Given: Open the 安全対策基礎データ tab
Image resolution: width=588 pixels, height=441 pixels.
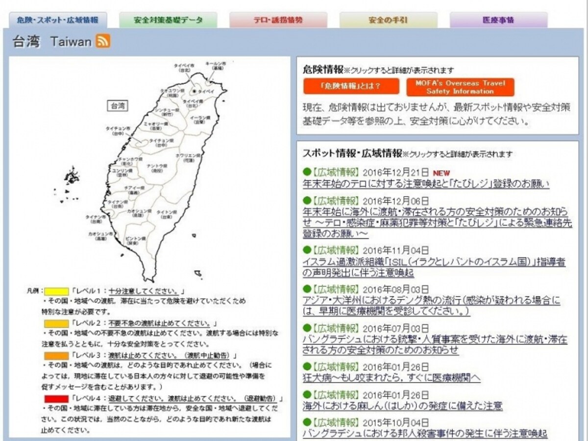Looking at the screenshot, I should pyautogui.click(x=168, y=21).
